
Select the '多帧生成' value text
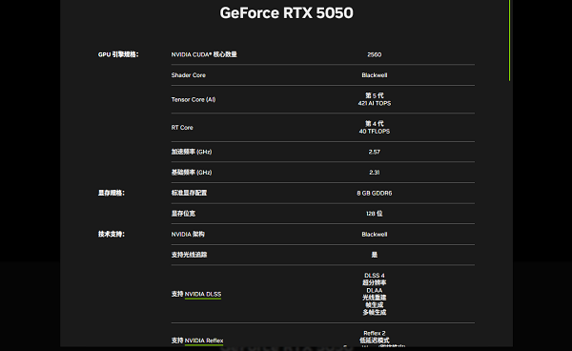coord(375,312)
